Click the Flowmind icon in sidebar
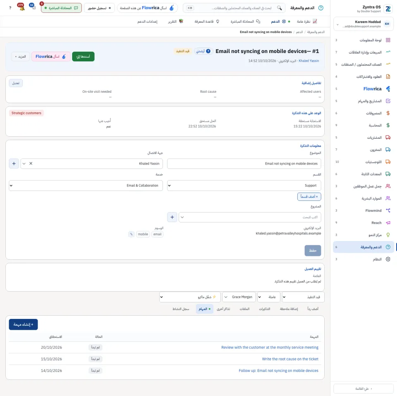Viewport: 397px width, 396px height. click(388, 210)
